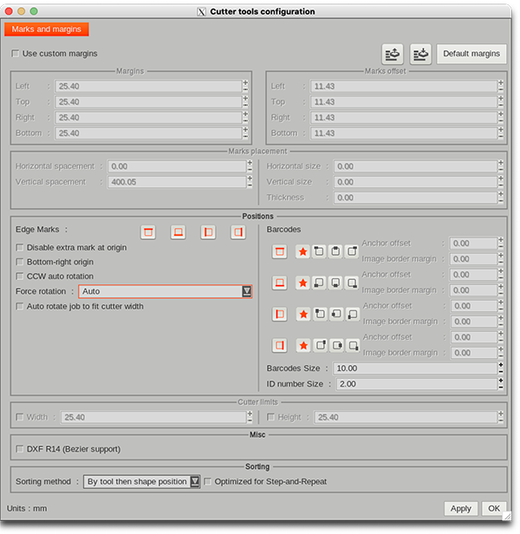The width and height of the screenshot is (520, 534).
Task: Enable barcodes on the right edge
Action: (280, 345)
